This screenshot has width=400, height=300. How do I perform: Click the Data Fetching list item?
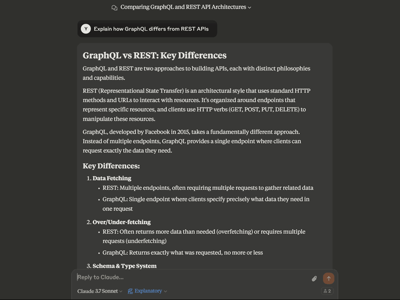click(x=111, y=178)
